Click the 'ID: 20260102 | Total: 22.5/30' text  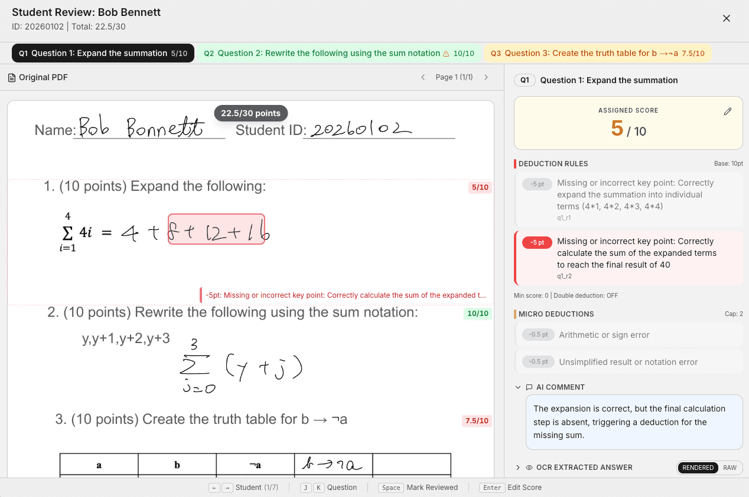pyautogui.click(x=69, y=27)
